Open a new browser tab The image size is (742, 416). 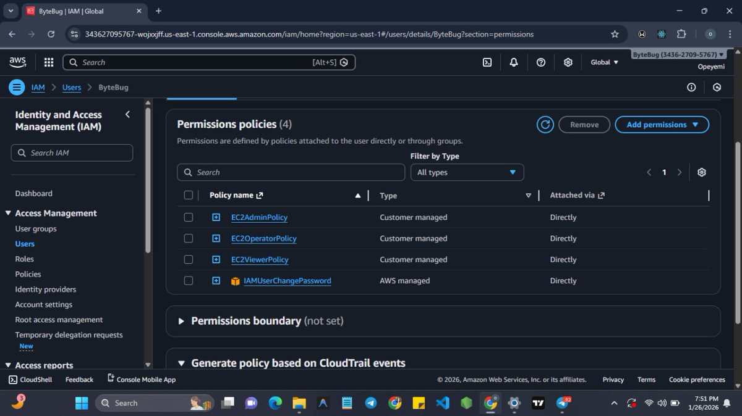158,11
